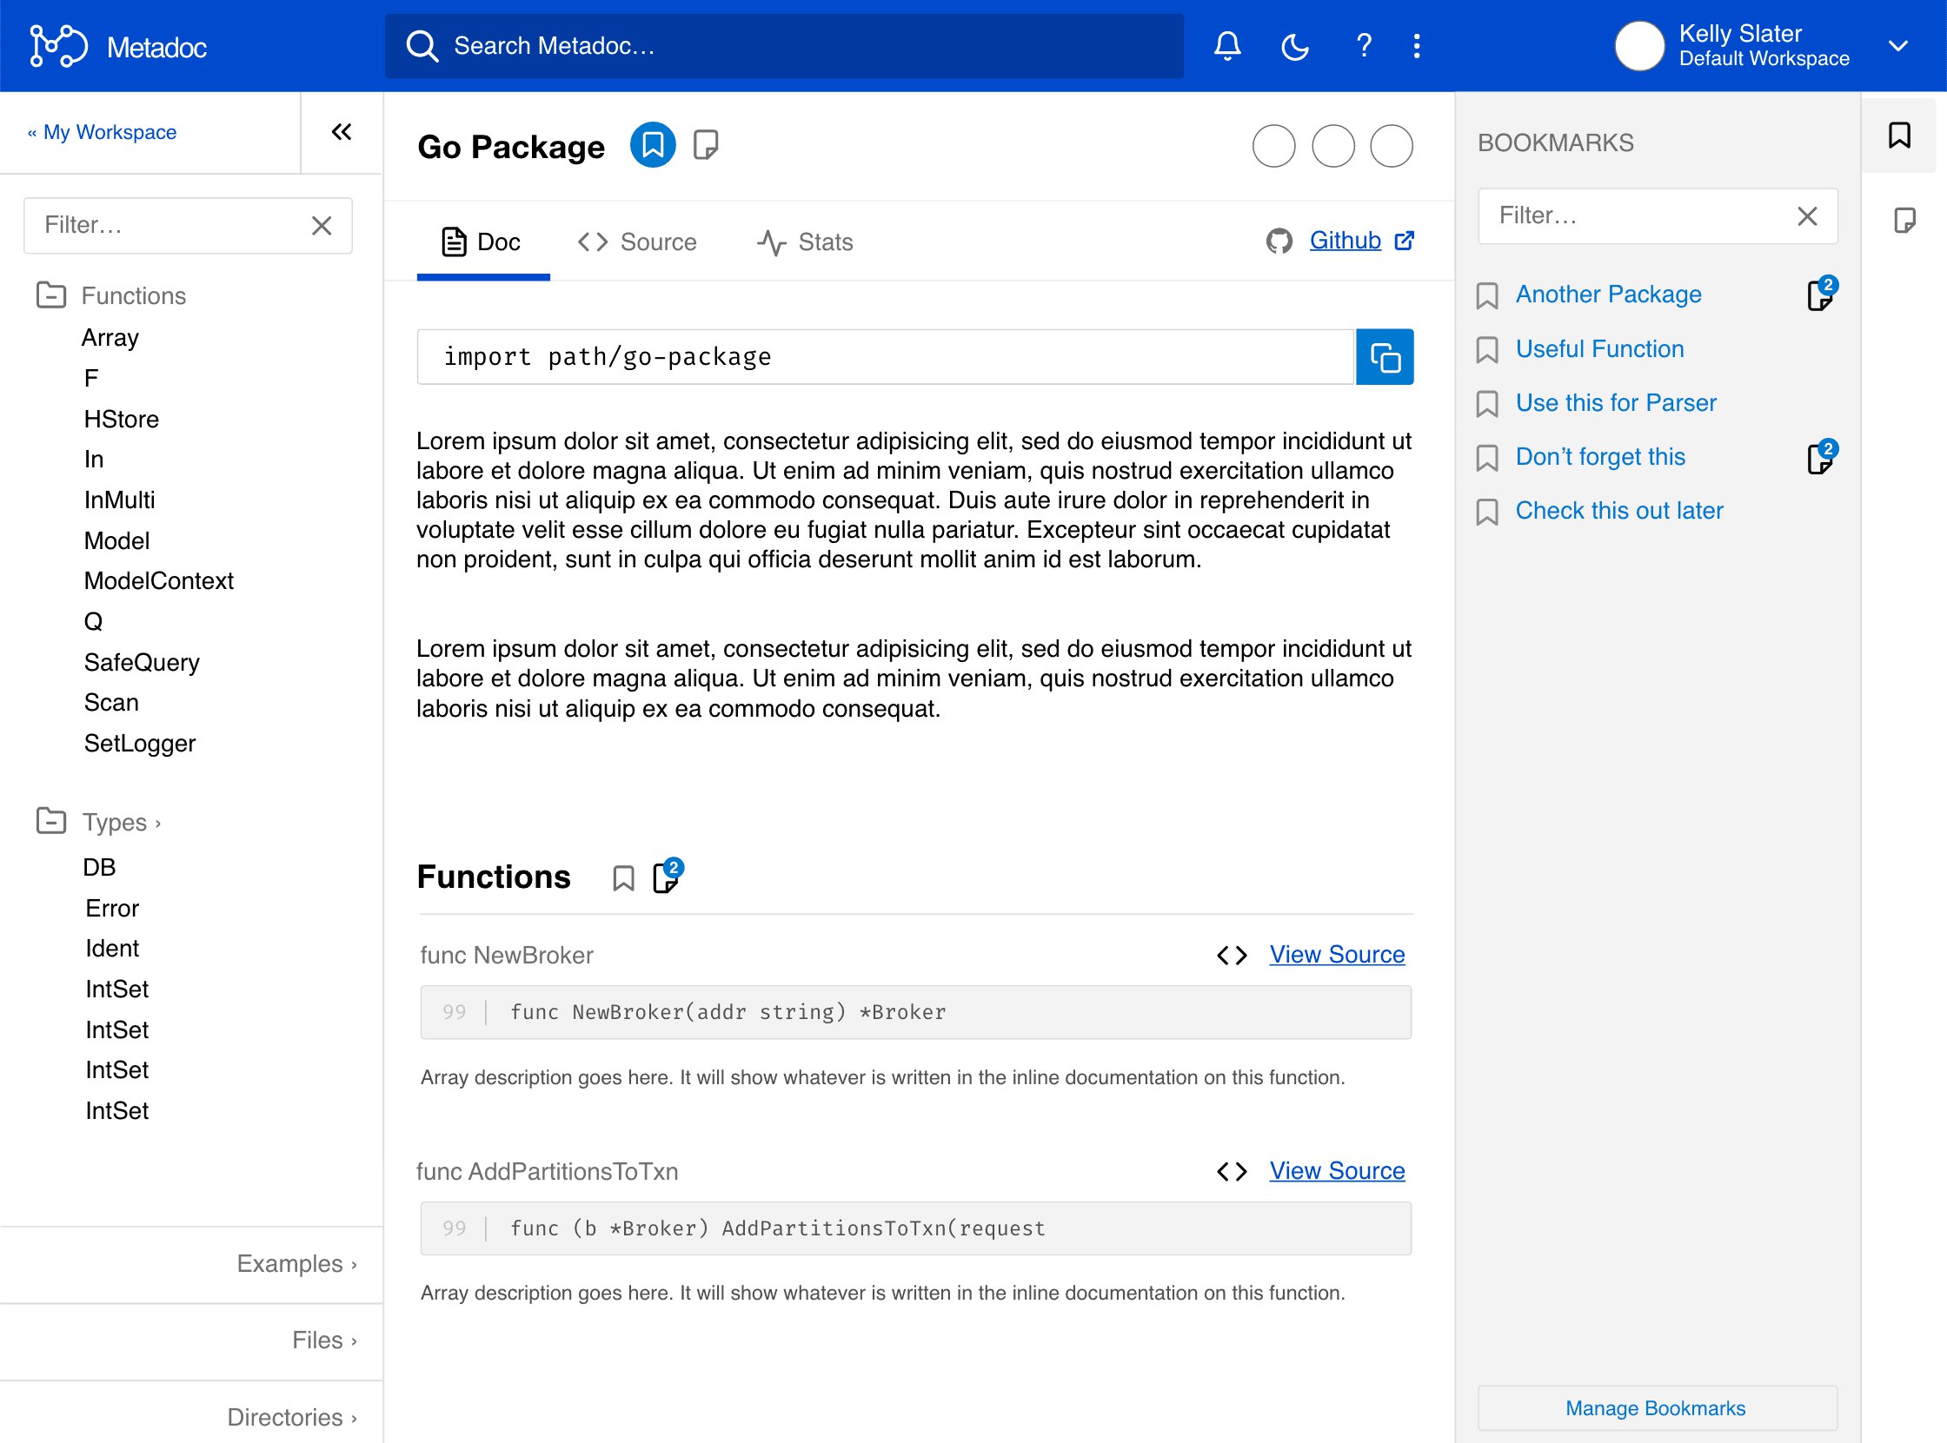Show the notes panel from right rail
This screenshot has height=1443, width=1947.
click(1904, 219)
